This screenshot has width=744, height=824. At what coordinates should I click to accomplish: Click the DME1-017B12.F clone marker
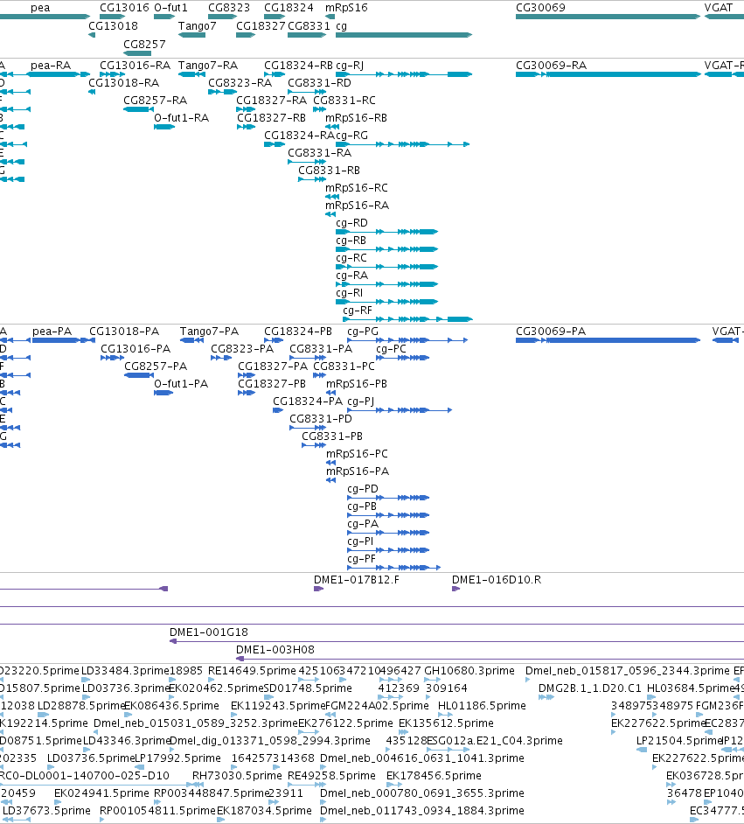coord(318,589)
